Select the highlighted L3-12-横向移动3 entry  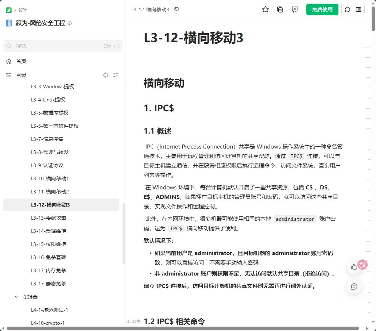pyautogui.click(x=61, y=205)
